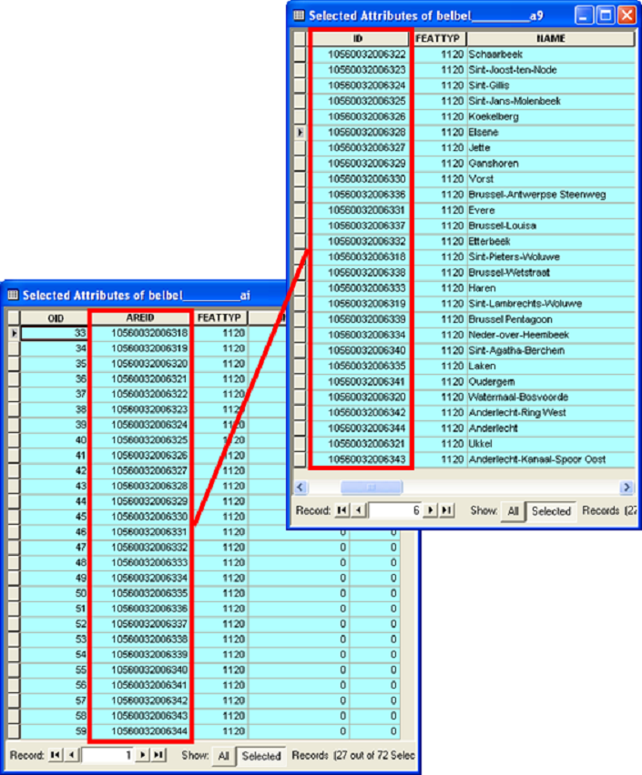Show Selected records in ai window

point(261,756)
